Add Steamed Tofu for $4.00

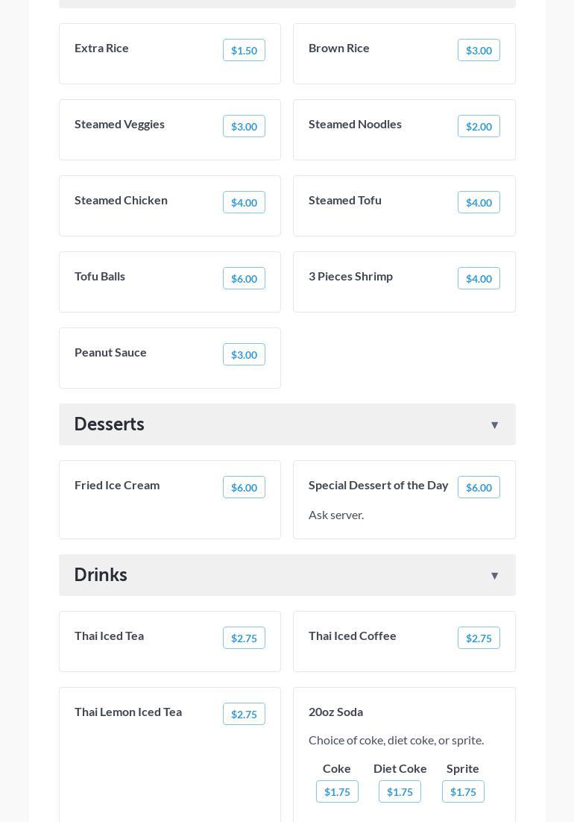point(479,203)
